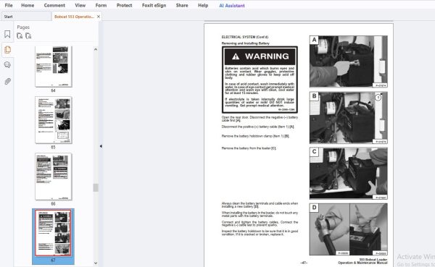The image size is (435, 267).
Task: Click the first page thumbnail size icon
Action: [20, 35]
